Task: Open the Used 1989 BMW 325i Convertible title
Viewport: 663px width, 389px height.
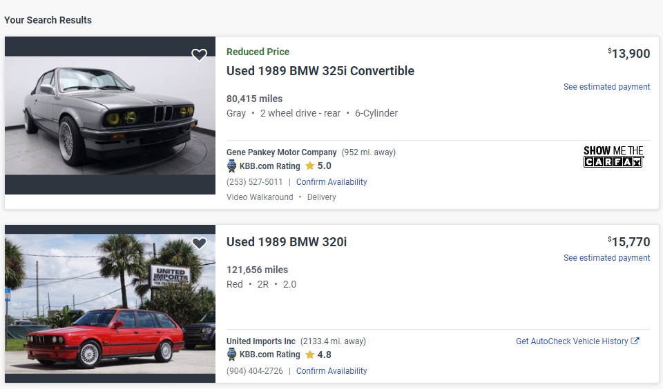Action: 320,71
